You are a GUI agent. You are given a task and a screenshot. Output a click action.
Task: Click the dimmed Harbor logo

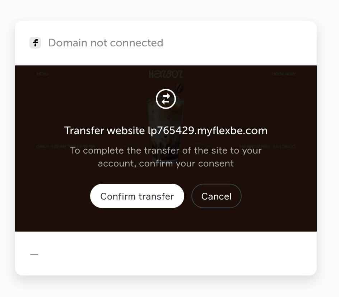(166, 74)
